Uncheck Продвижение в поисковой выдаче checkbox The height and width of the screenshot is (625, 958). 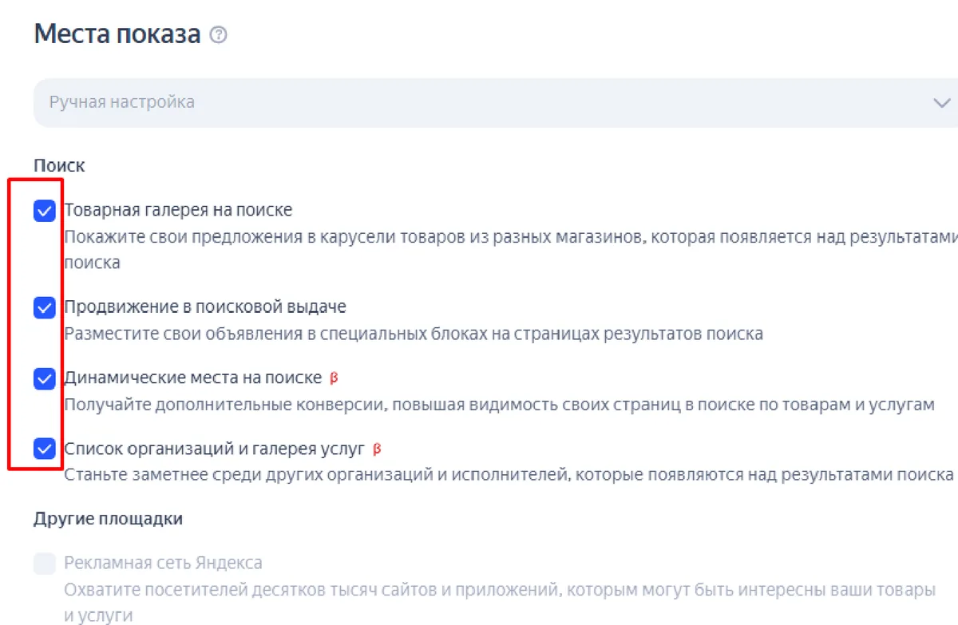point(45,307)
